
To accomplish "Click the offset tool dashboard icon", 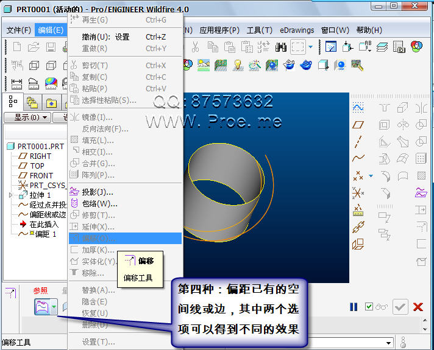I will pyautogui.click(x=10, y=293).
